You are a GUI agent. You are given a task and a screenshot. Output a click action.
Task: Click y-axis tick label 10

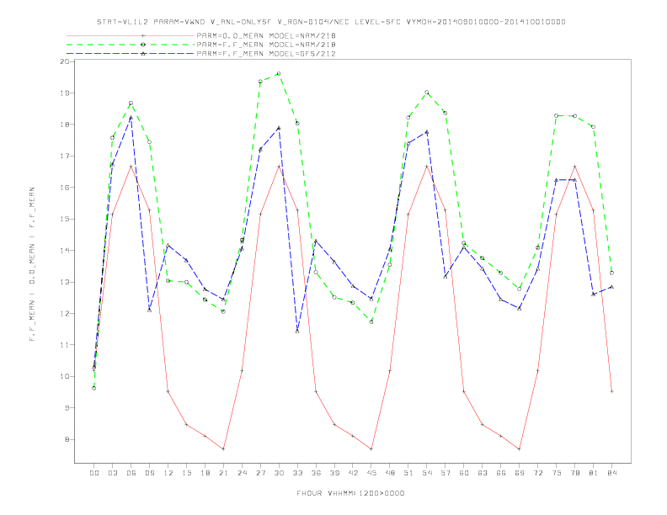pos(65,376)
